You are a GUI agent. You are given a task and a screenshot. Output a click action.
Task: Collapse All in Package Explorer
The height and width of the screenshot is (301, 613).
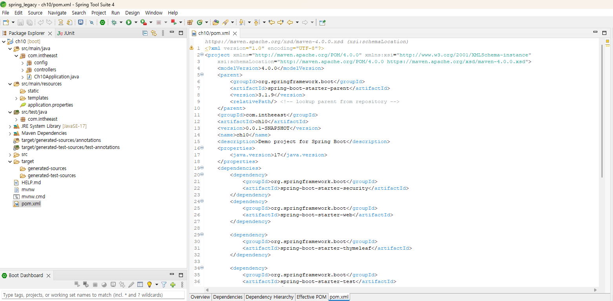145,33
